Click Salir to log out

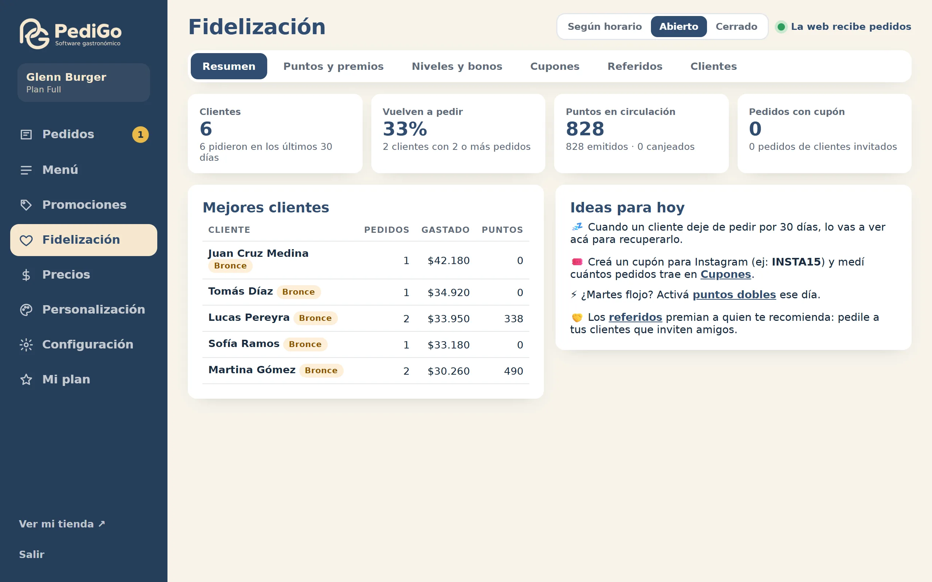pos(32,554)
